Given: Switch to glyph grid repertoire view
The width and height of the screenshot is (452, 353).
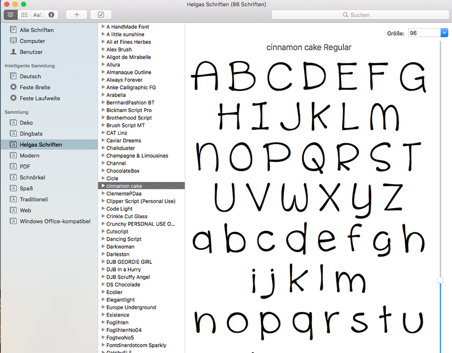Looking at the screenshot, I should click(24, 15).
